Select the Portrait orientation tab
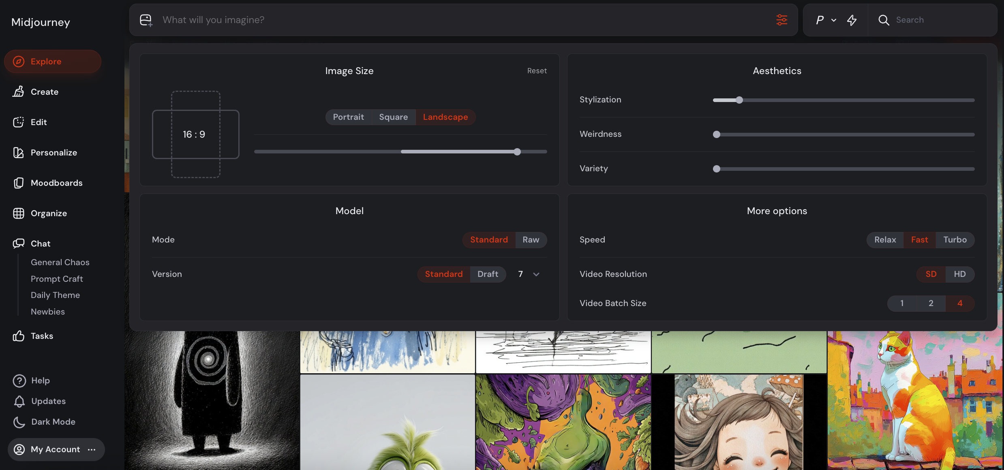This screenshot has width=1004, height=470. tap(348, 117)
